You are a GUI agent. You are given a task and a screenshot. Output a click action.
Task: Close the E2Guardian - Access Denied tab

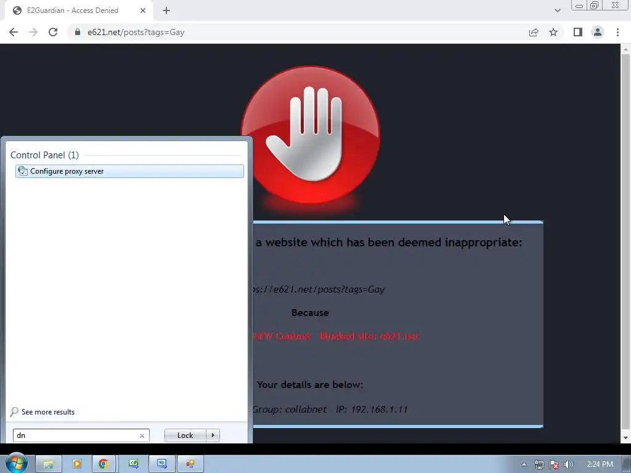point(143,10)
